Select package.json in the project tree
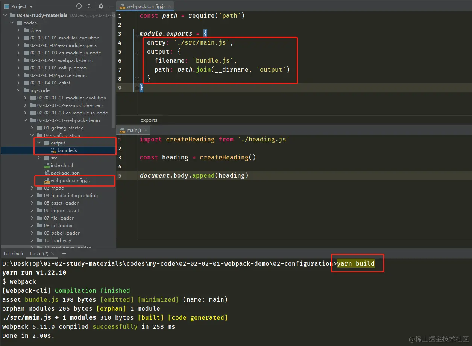Image resolution: width=472 pixels, height=346 pixels. coord(65,173)
